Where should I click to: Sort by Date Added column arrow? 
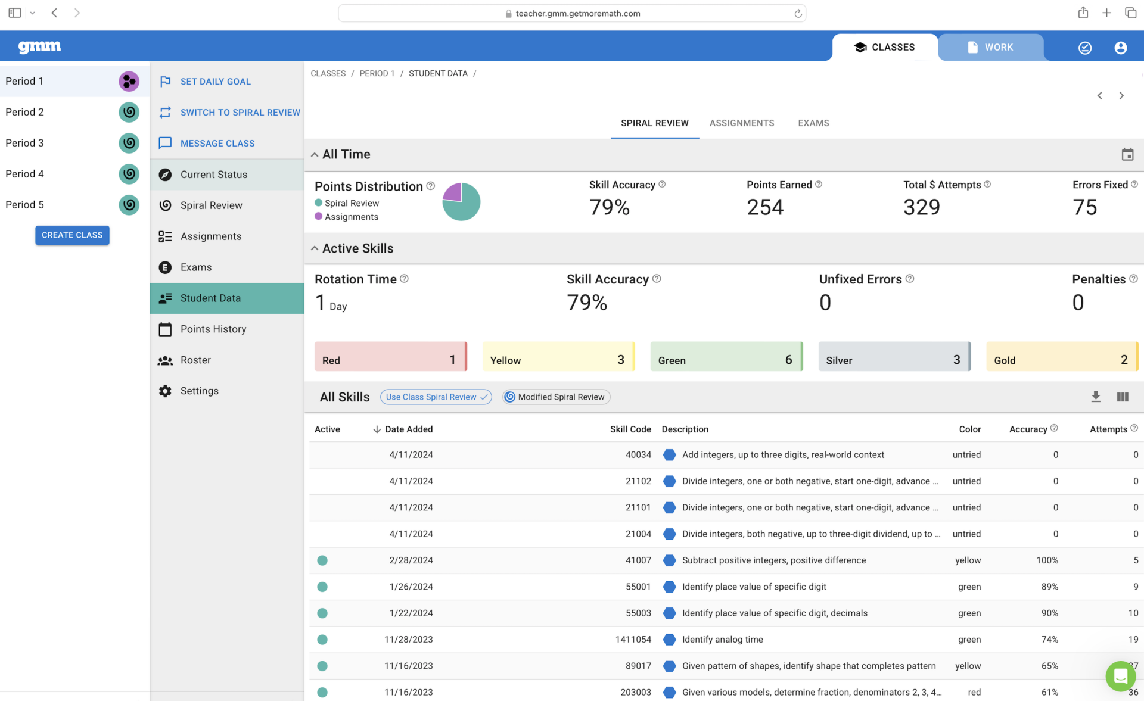click(377, 429)
